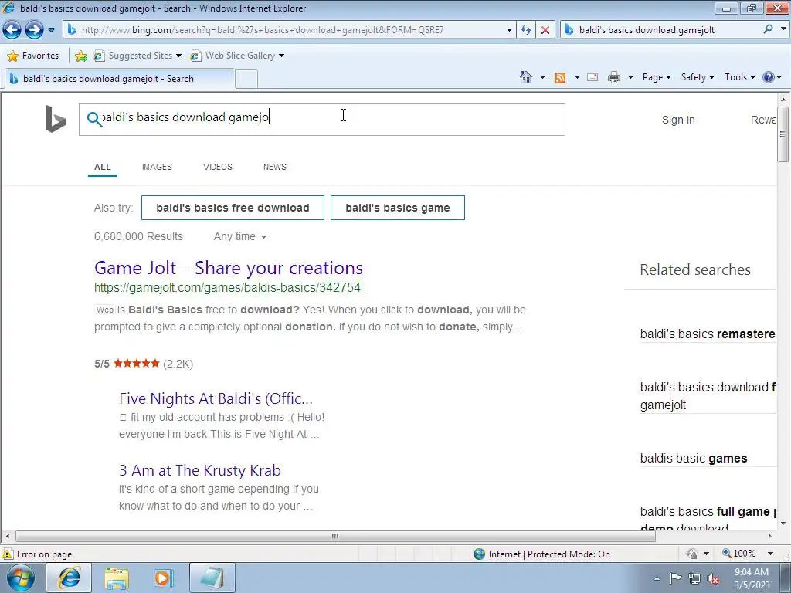The height and width of the screenshot is (593, 791).
Task: Click the RSS Feeds icon
Action: 560,77
